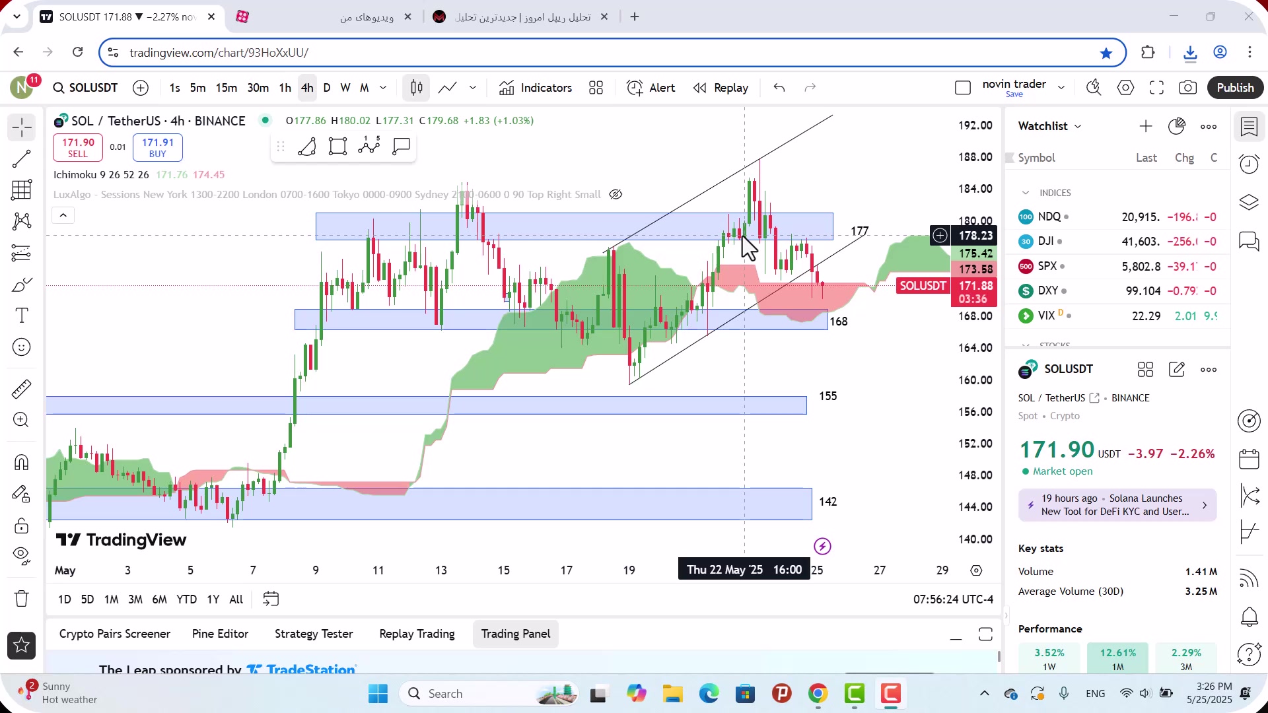Open indicator templates grid

click(596, 88)
